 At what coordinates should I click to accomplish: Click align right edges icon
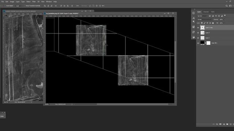coord(52,6)
